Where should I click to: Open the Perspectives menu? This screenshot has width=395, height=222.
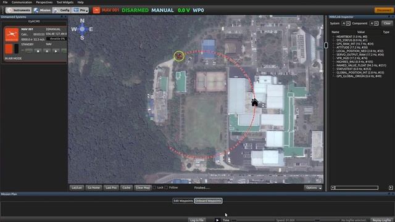(44, 2)
